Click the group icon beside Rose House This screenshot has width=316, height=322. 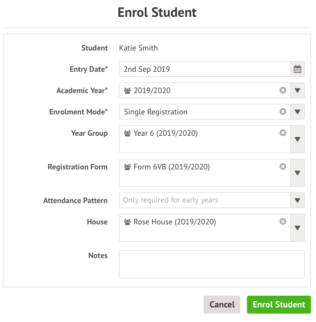pyautogui.click(x=127, y=222)
